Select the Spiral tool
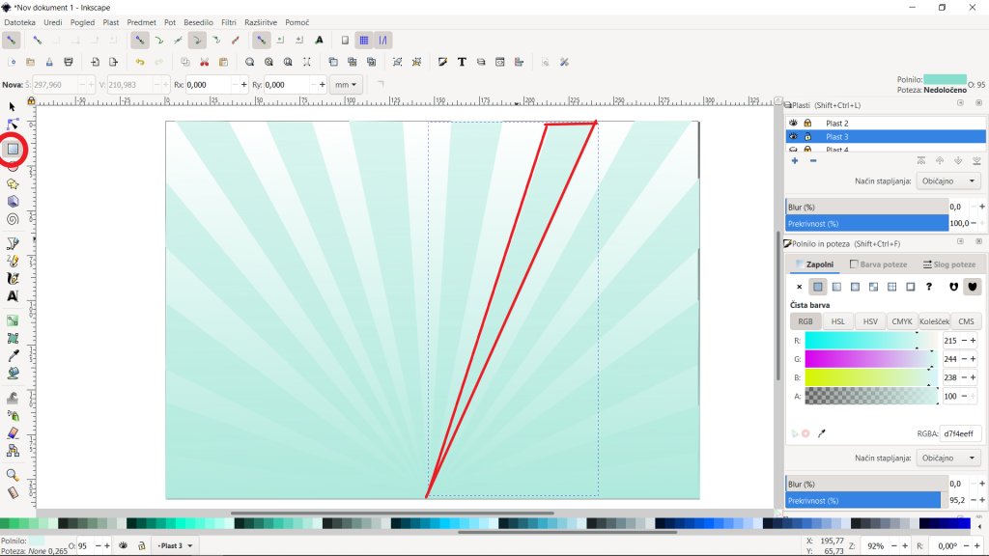 coord(12,219)
